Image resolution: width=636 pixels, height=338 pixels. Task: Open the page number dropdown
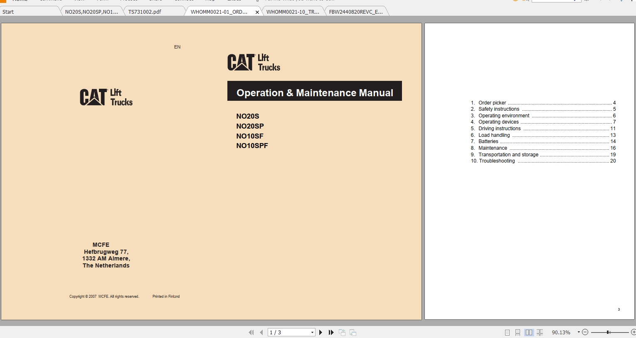312,332
